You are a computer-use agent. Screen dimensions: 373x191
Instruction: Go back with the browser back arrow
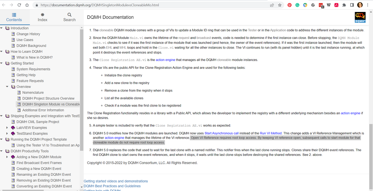pos(4,5)
